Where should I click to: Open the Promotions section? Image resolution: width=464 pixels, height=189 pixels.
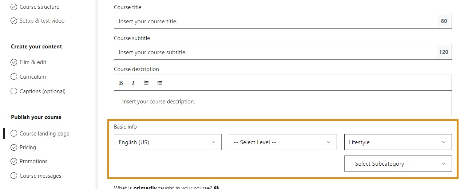[x=33, y=161]
